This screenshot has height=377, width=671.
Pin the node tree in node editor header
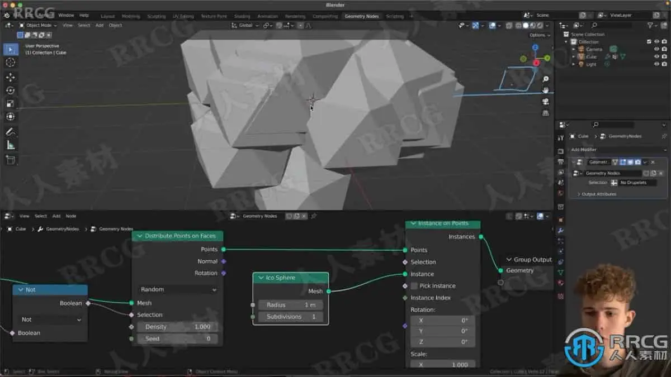point(314,216)
